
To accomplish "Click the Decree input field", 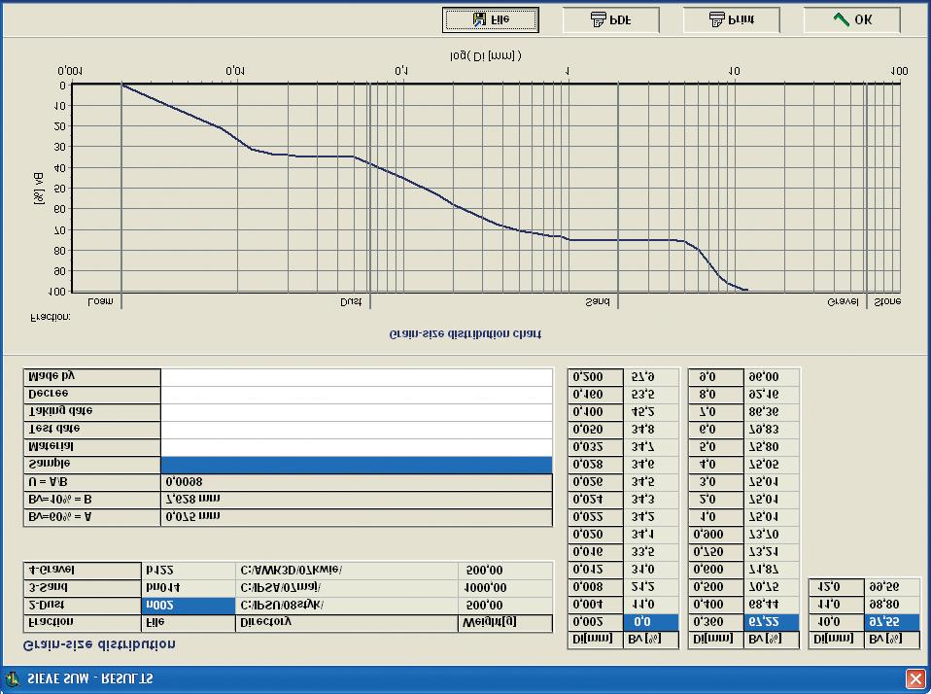I will tap(357, 395).
